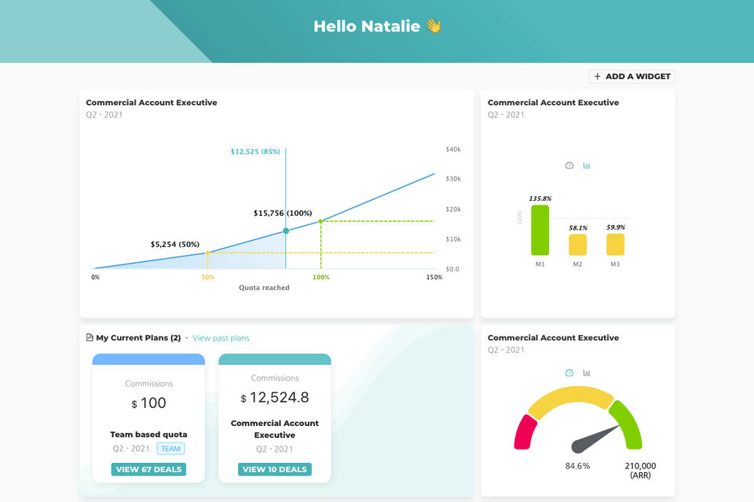Click the "150%" x-axis label
This screenshot has width=754, height=502.
coord(434,277)
